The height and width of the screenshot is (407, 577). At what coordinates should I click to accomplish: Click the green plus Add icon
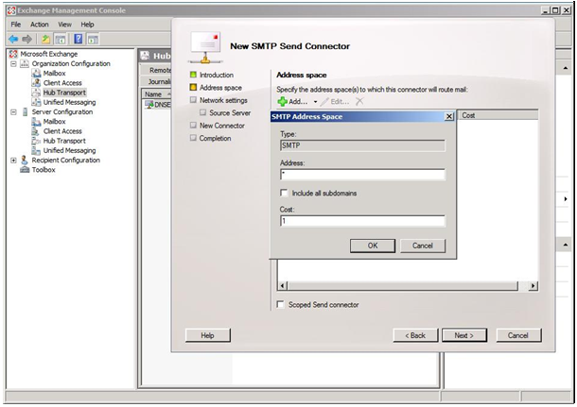282,101
